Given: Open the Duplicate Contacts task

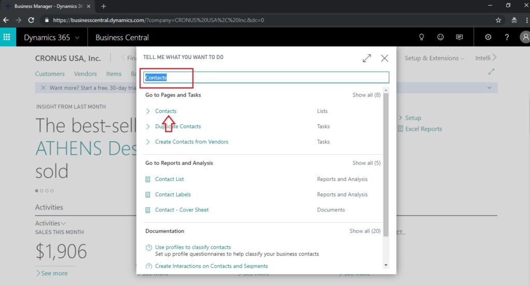Looking at the screenshot, I should [x=178, y=126].
